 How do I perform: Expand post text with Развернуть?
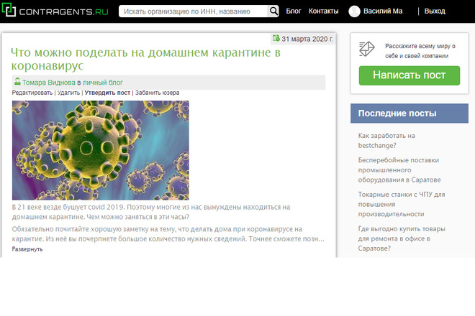(27, 249)
